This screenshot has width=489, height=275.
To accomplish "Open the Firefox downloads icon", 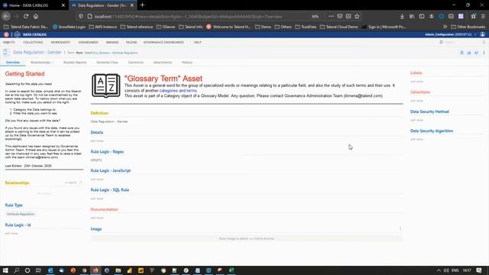I will 402,16.
